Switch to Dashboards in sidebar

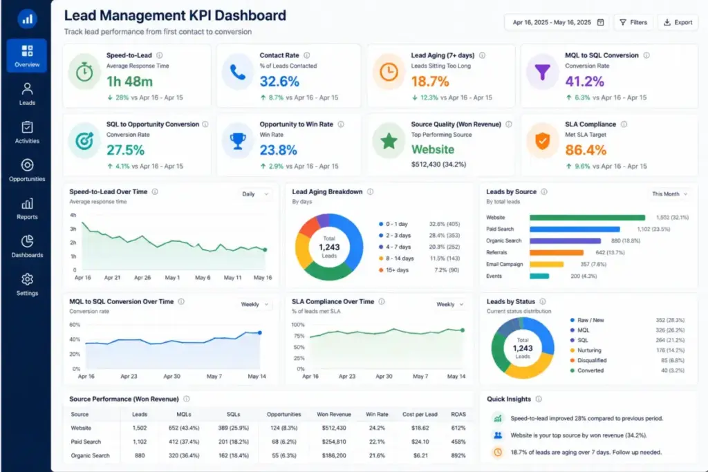point(27,247)
